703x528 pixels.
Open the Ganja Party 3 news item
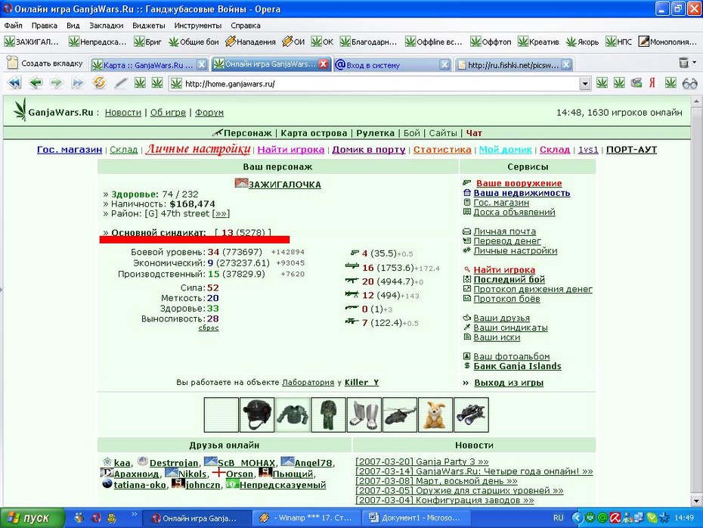[x=422, y=461]
